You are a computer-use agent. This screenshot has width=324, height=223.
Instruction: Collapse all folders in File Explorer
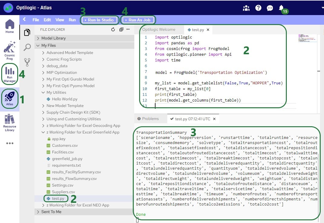point(121,30)
